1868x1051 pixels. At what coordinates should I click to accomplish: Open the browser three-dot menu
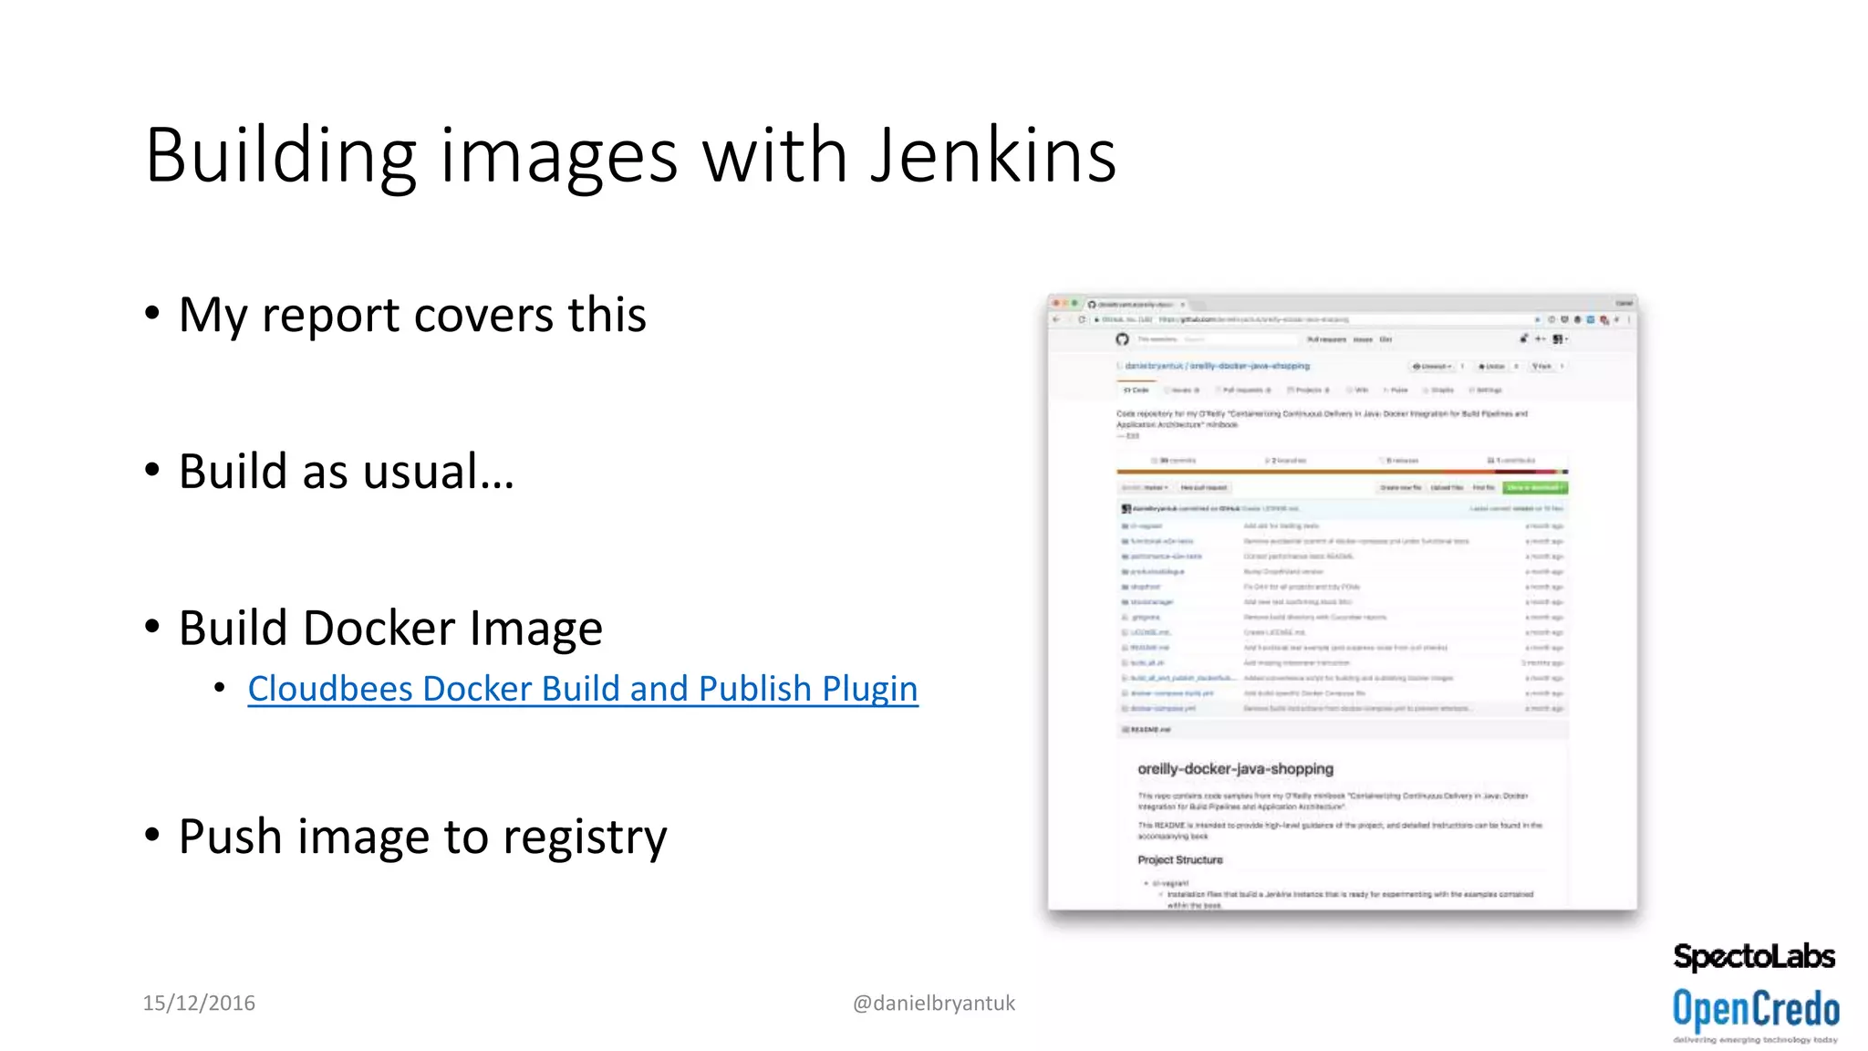coord(1629,319)
